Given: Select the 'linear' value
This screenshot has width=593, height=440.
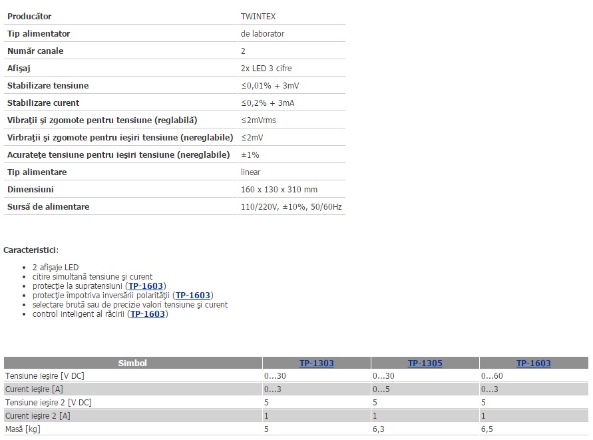Looking at the screenshot, I should [x=251, y=172].
